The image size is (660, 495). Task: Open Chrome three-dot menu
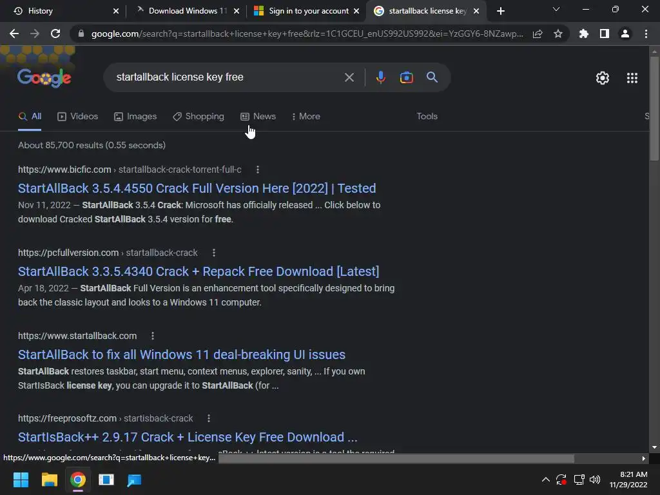pyautogui.click(x=646, y=34)
